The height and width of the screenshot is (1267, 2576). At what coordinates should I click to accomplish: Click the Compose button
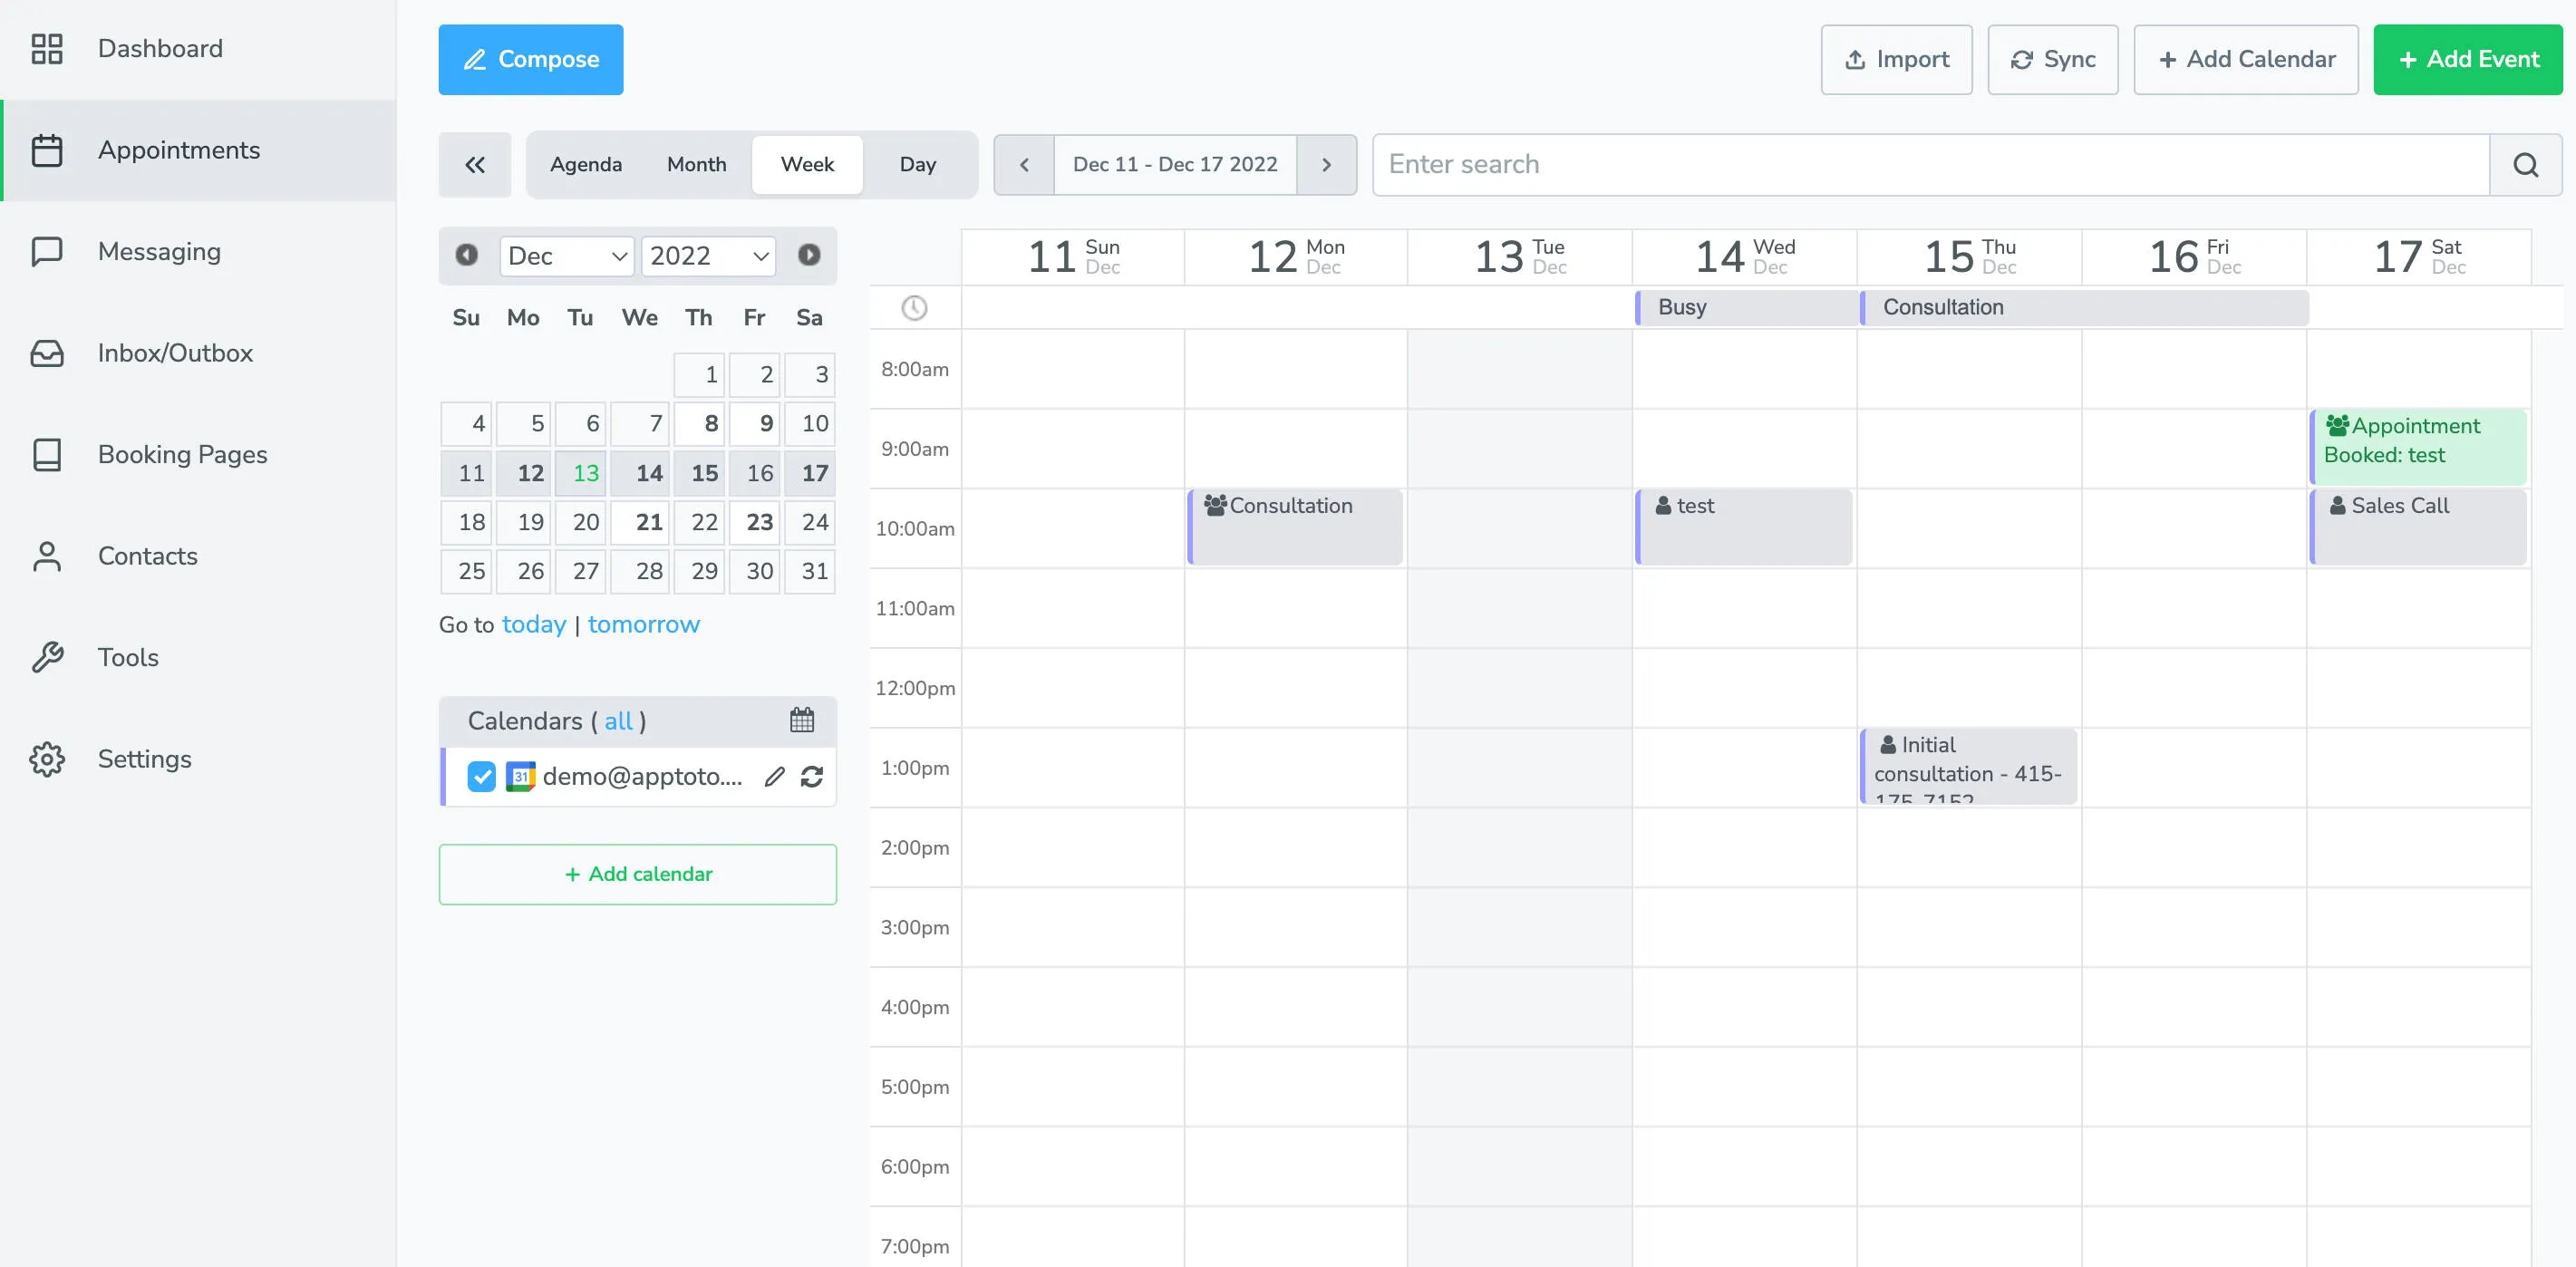[x=530, y=59]
